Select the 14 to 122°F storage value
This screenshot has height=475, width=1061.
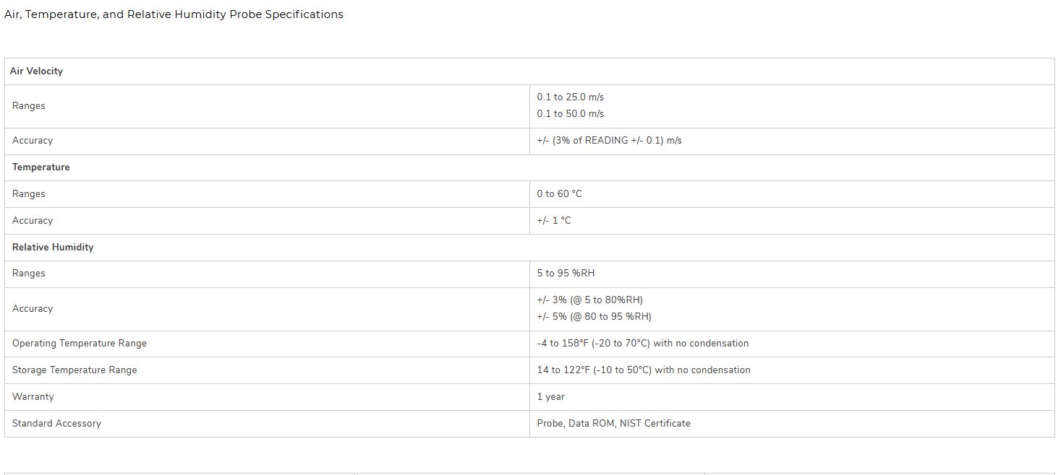tap(643, 370)
